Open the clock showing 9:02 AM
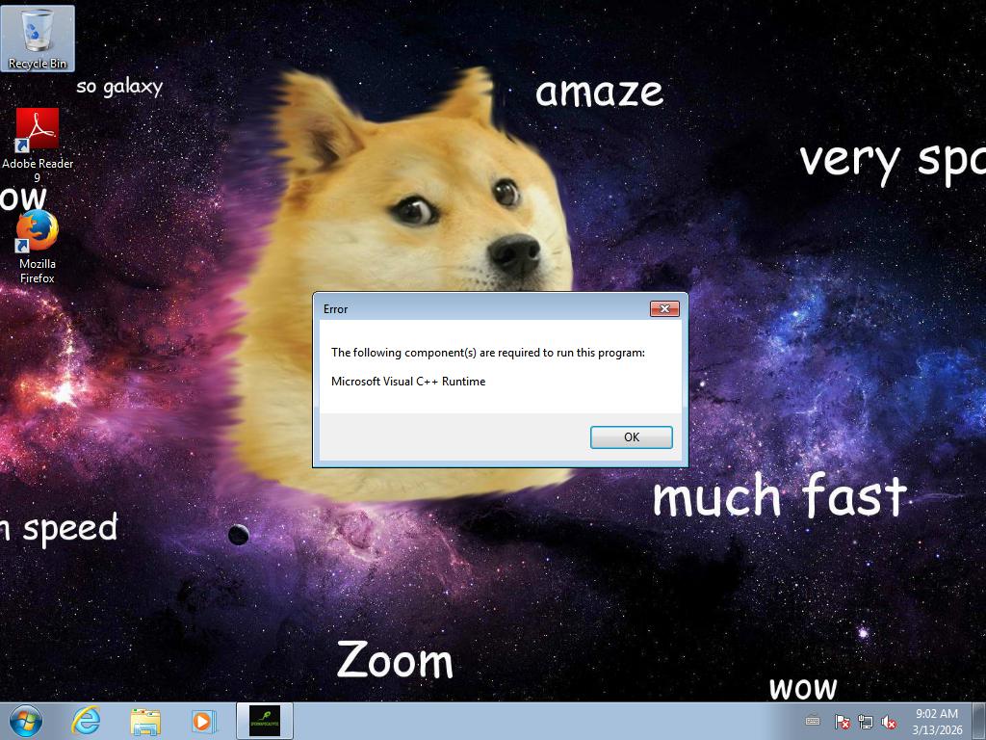 click(x=936, y=721)
